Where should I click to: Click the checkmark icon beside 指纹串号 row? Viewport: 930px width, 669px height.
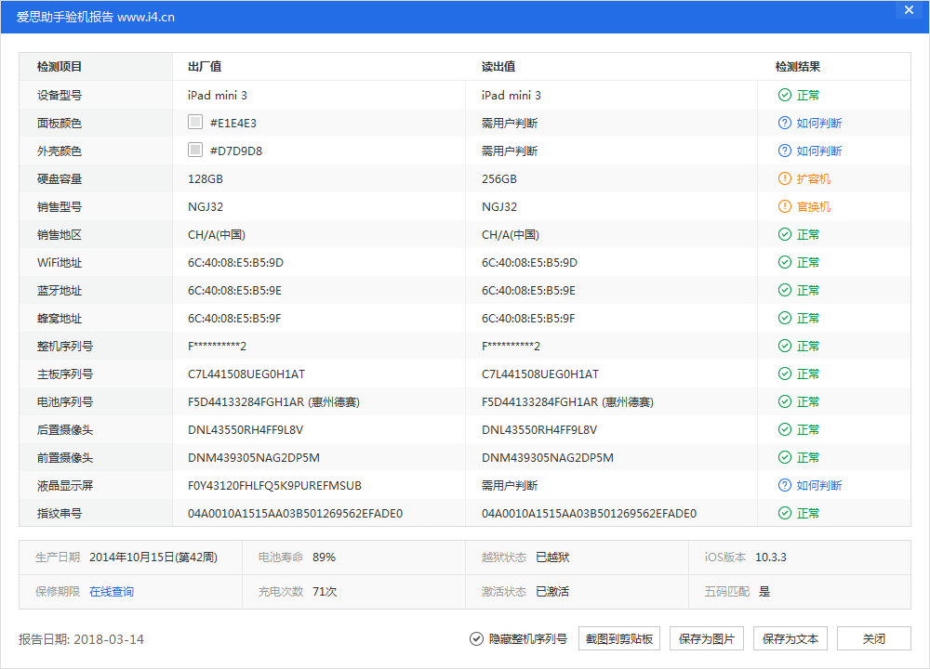pyautogui.click(x=787, y=513)
